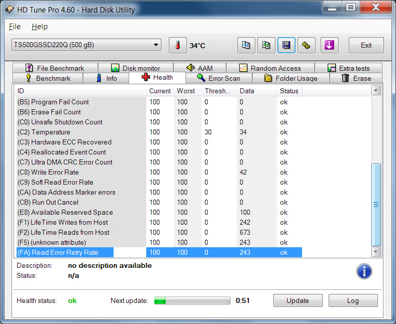Open the AAM tab

click(x=200, y=68)
